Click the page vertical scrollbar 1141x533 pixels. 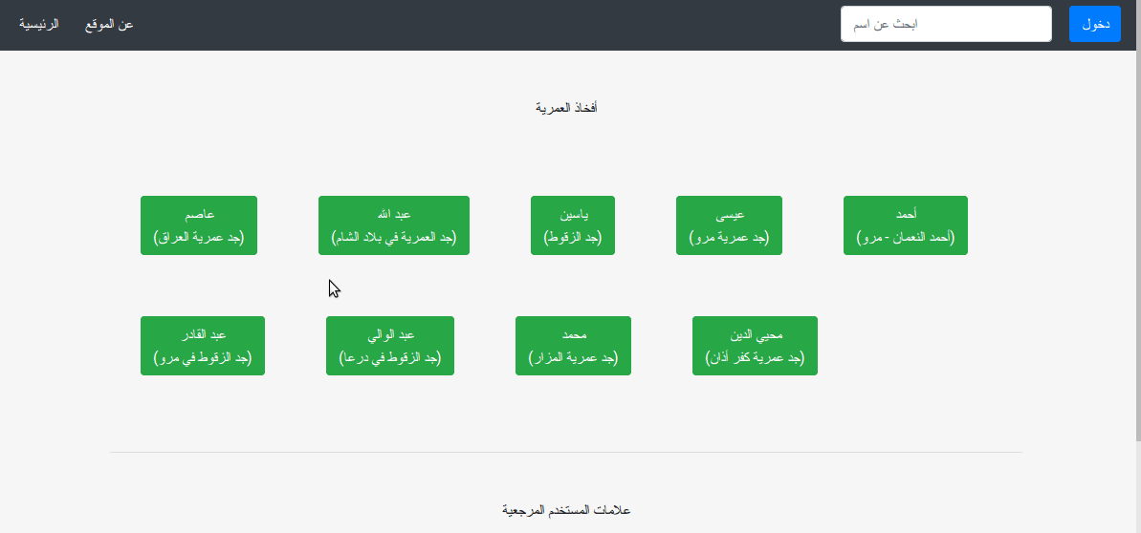[x=1137, y=220]
